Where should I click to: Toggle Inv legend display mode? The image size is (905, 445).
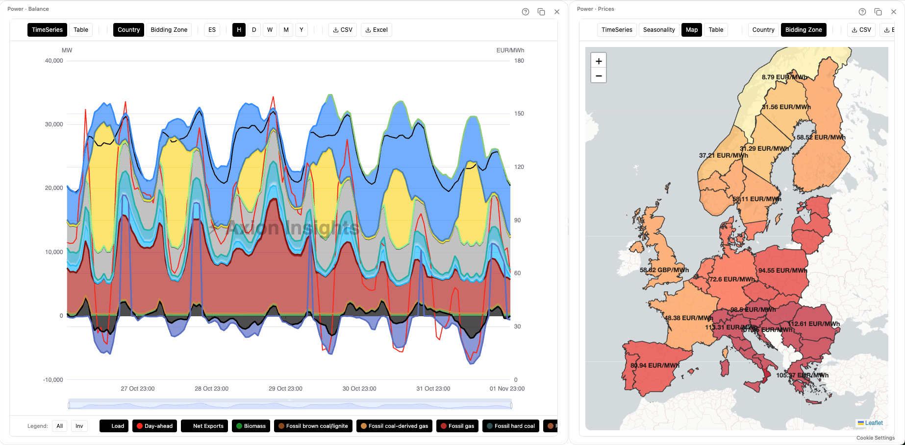point(79,426)
